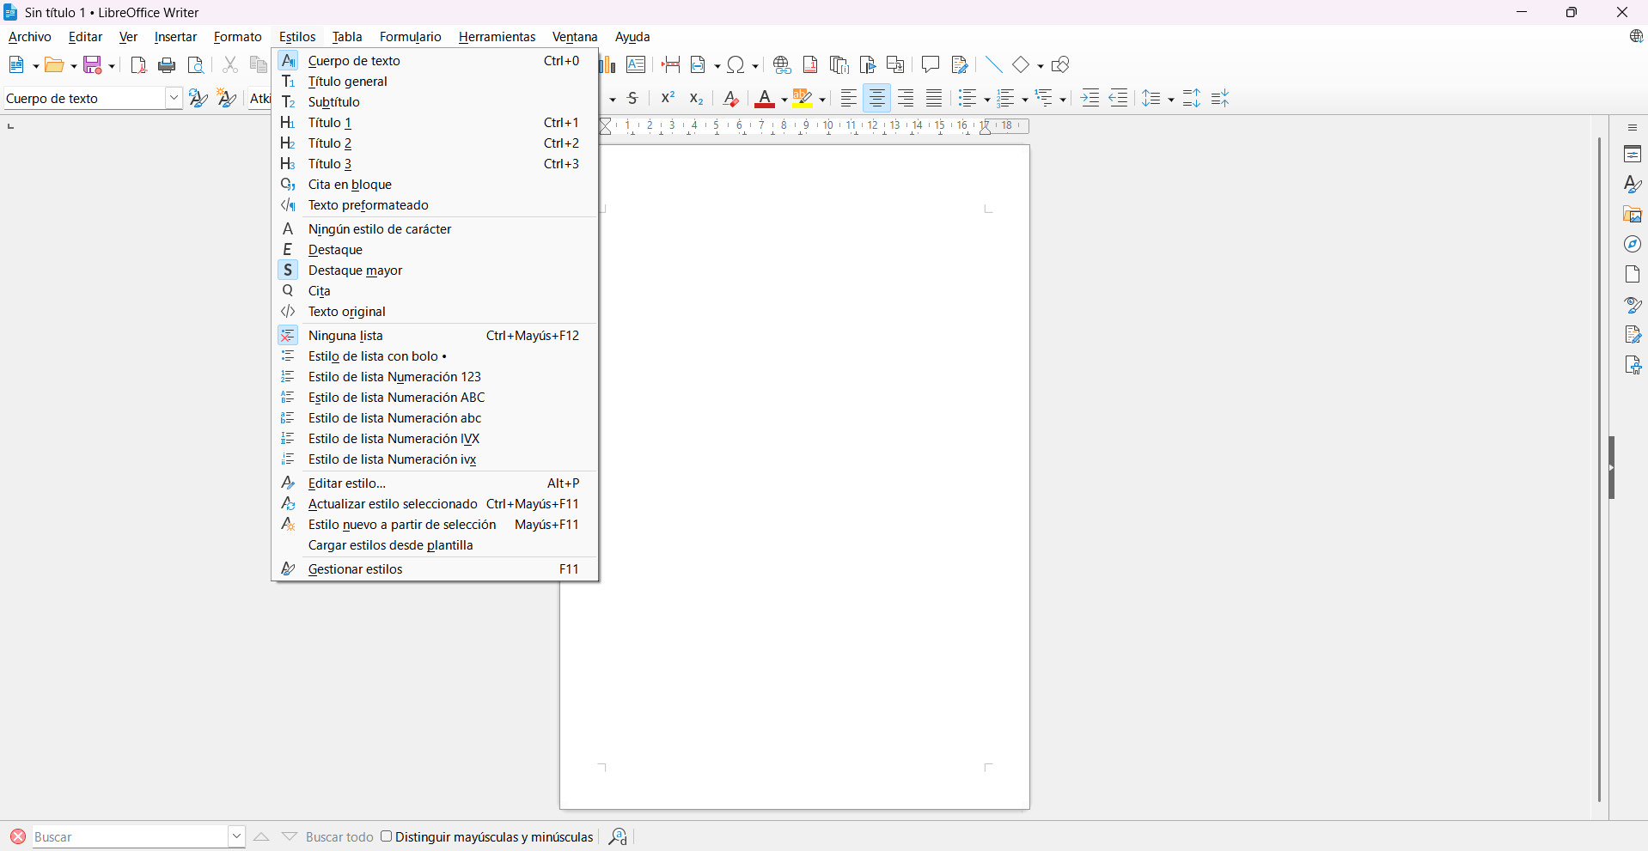The image size is (1648, 851).
Task: Open the Navigator in the sidebar
Action: (1633, 245)
